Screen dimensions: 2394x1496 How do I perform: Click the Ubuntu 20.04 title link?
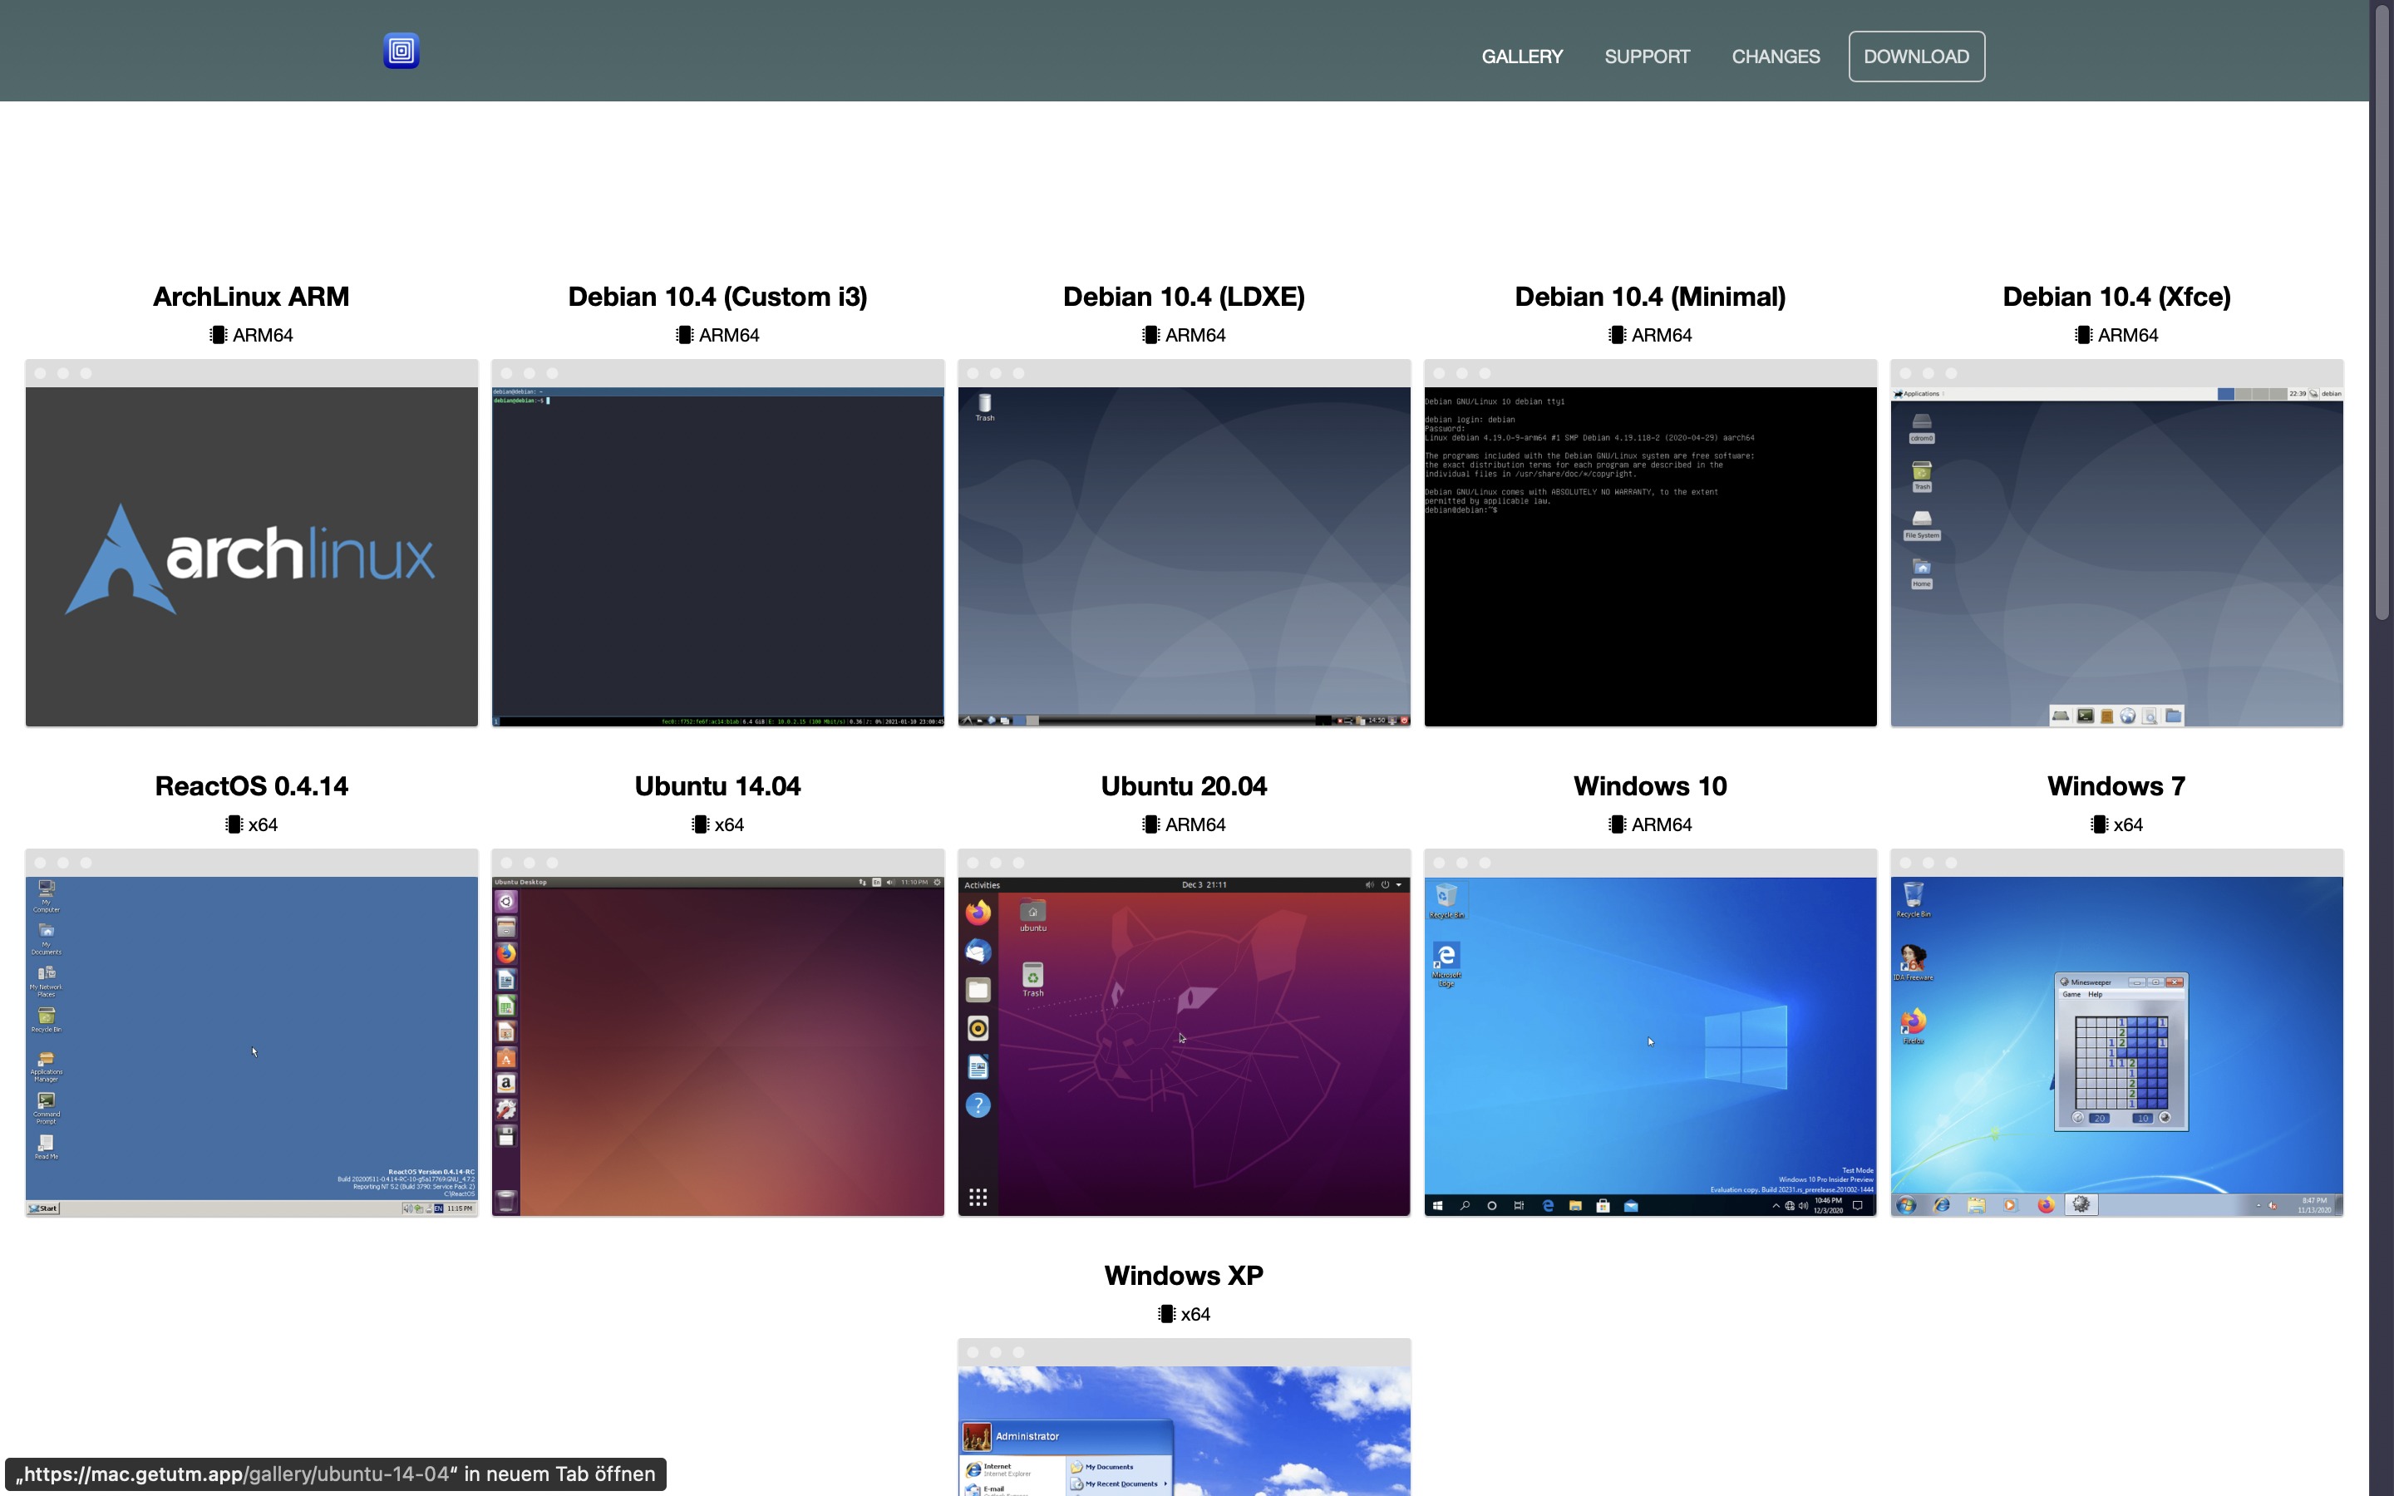point(1183,786)
